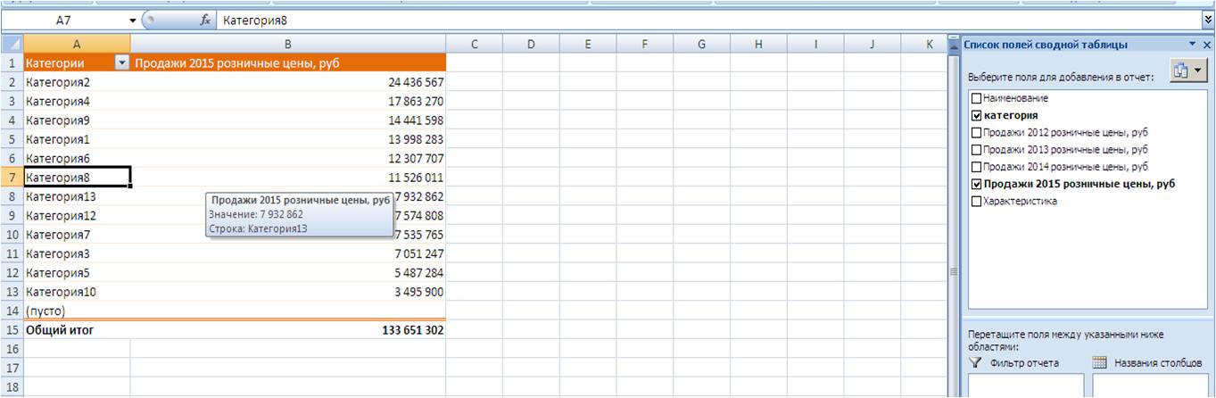Check the 'Наименование' field checkbox
This screenshot has width=1216, height=398.
(976, 98)
